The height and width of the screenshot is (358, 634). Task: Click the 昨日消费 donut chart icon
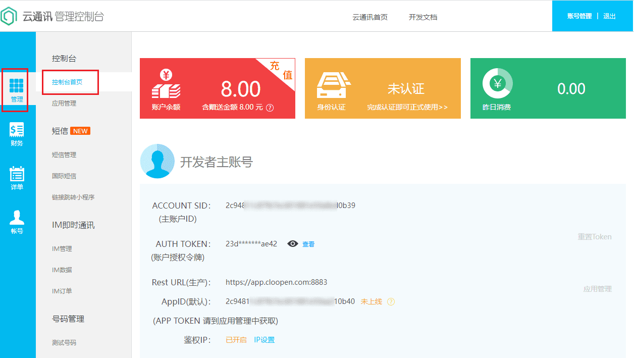click(498, 83)
